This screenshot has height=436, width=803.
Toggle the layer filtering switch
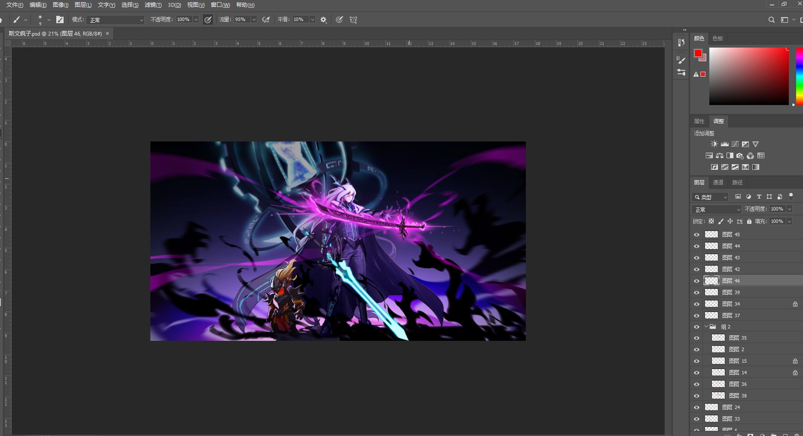pos(791,196)
